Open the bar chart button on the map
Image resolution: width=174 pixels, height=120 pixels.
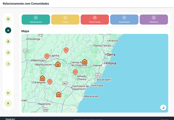coord(163,108)
